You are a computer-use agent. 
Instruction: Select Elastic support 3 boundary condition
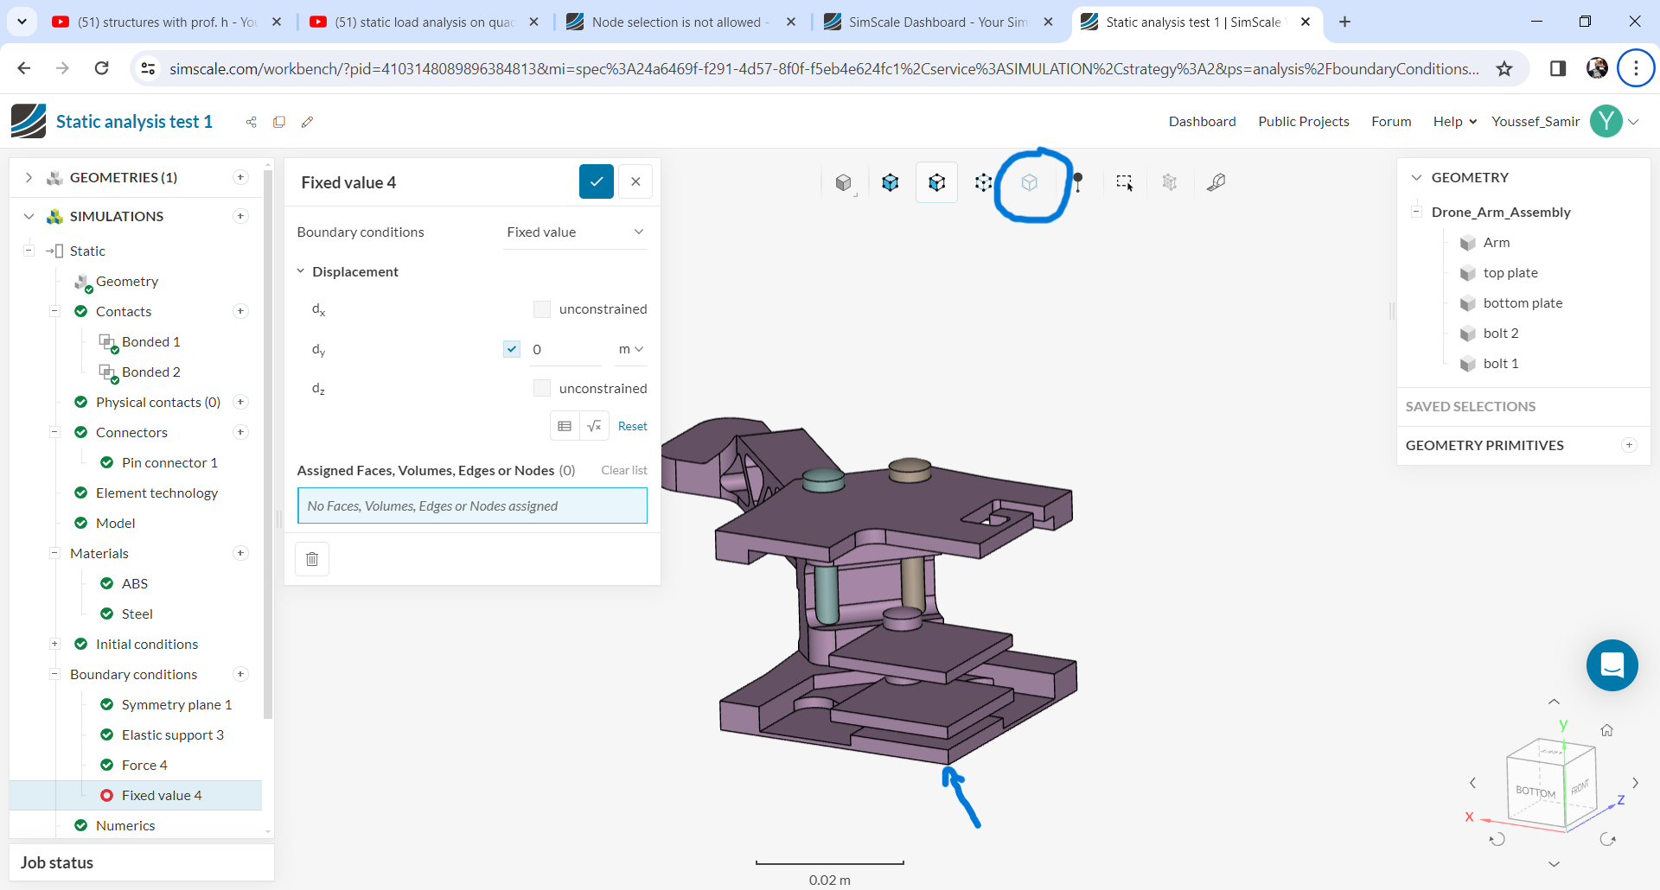pos(172,734)
